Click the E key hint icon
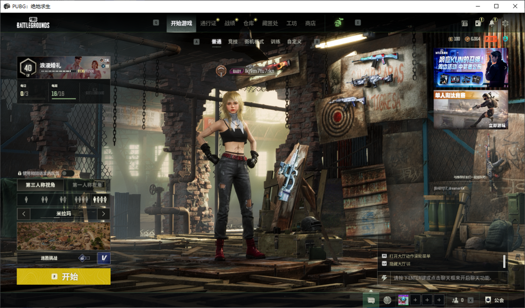This screenshot has width=525, height=308. pyautogui.click(x=358, y=23)
